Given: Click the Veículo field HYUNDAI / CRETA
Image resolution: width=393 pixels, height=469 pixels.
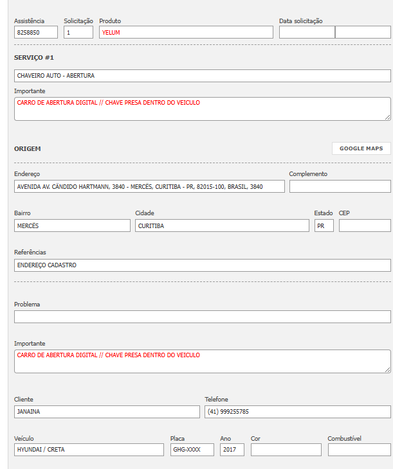Looking at the screenshot, I should tap(89, 450).
